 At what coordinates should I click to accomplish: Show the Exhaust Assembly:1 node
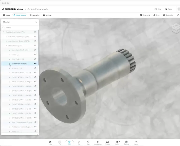(x=35, y=36)
